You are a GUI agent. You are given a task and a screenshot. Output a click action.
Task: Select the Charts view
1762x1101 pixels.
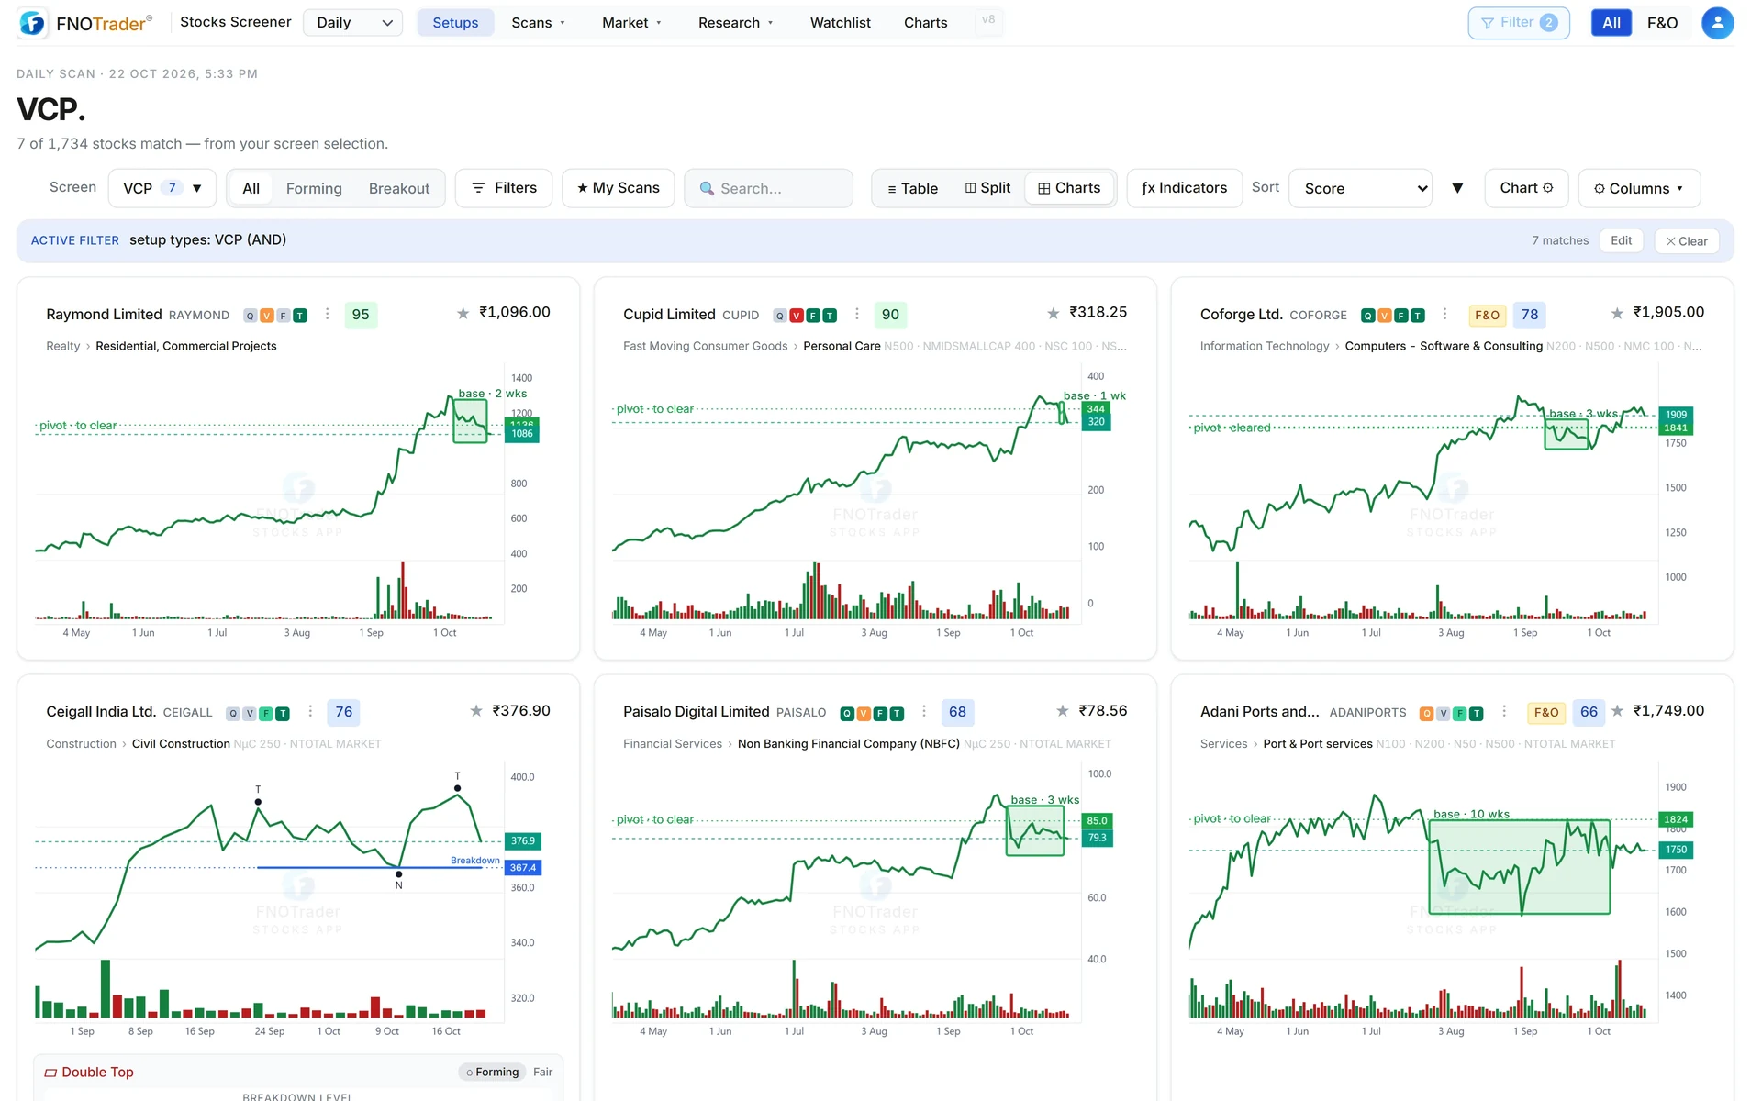[1069, 188]
